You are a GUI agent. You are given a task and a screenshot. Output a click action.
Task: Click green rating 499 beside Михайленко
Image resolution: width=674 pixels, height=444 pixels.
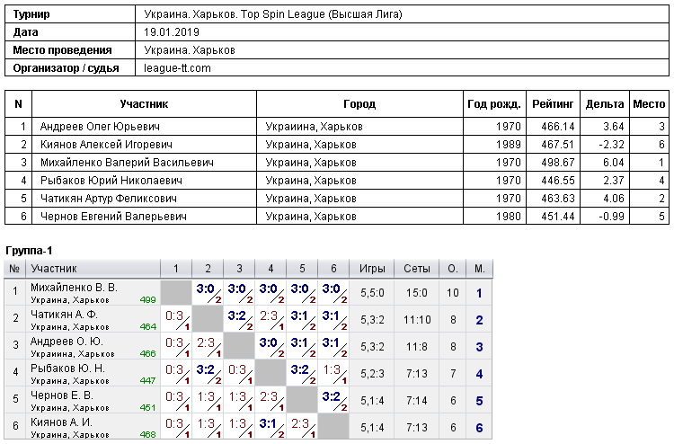[148, 299]
